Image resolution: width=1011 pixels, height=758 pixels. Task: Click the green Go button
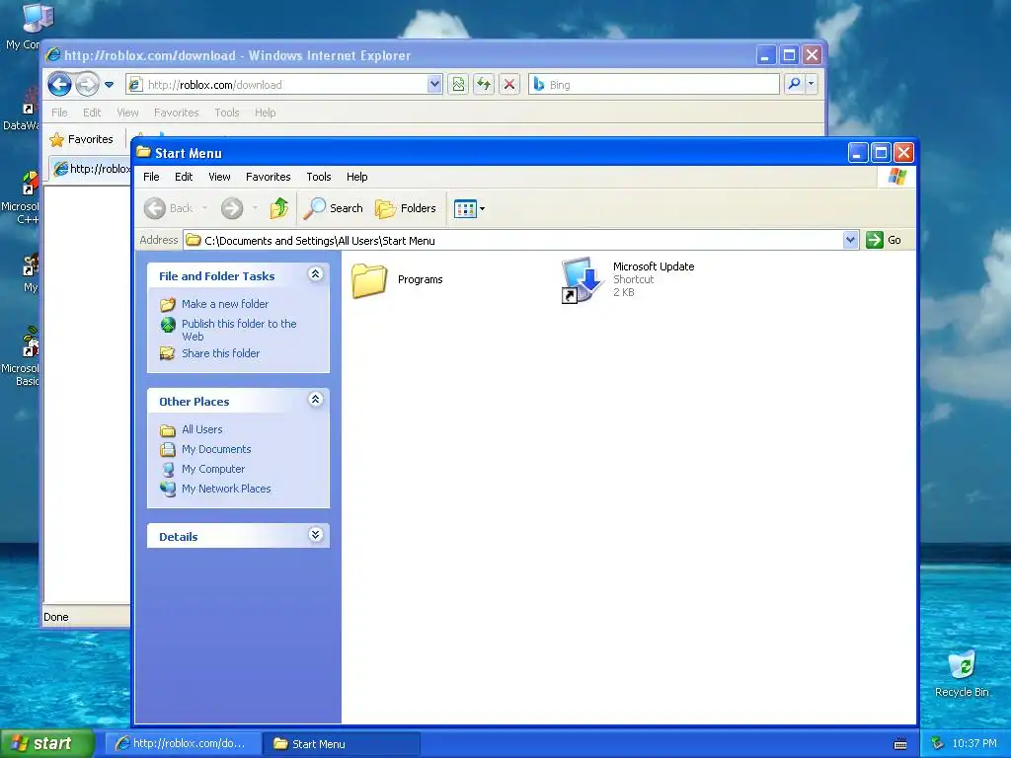884,240
